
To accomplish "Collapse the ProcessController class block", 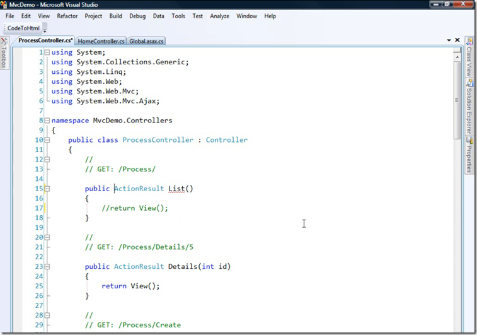I will 47,140.
